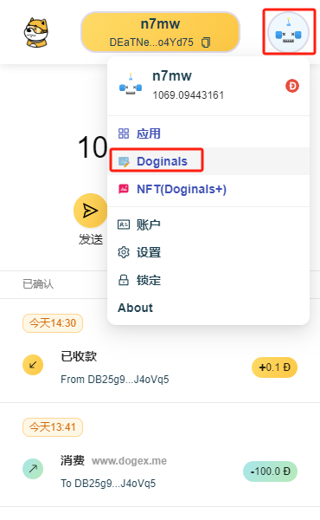Viewport: 320px width, 520px height.
Task: Click the Shiba dog wallet logo
Action: (36, 32)
